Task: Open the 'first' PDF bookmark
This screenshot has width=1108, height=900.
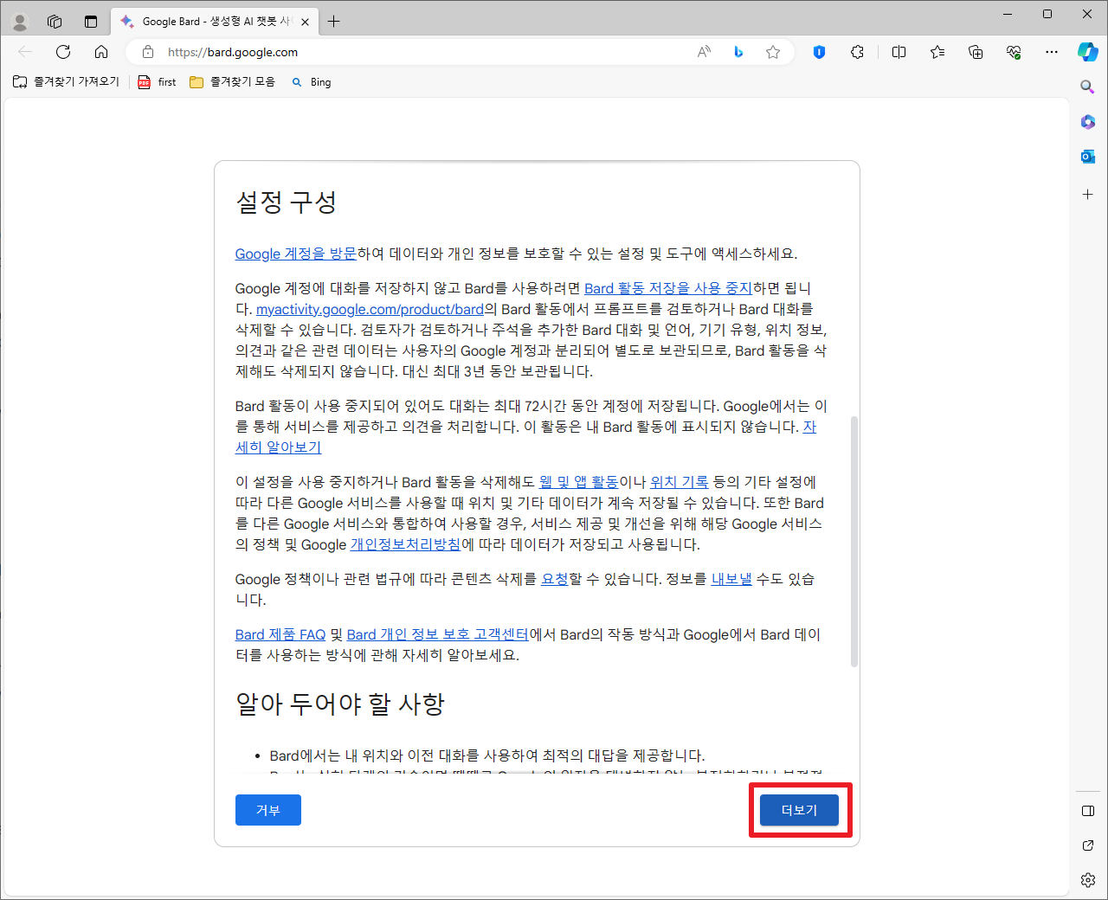Action: coord(158,81)
